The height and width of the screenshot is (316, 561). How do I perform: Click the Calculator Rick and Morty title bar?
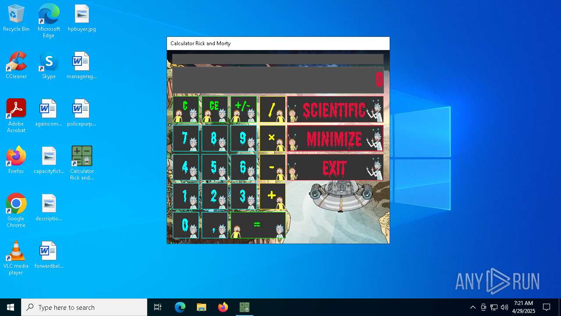278,43
